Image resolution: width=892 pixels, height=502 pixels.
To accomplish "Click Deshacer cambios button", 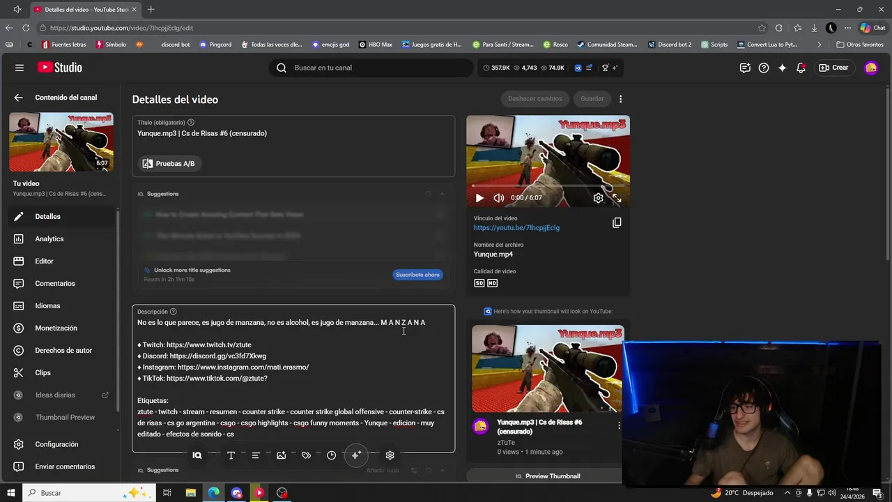I will pyautogui.click(x=535, y=98).
